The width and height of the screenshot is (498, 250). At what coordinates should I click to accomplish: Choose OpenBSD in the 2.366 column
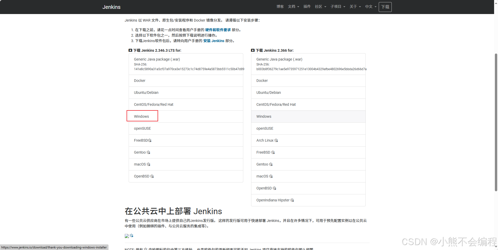pos(308,188)
